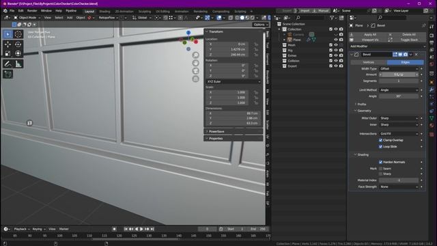Jump to the end frame of playback
This screenshot has width=437, height=246.
point(152,229)
